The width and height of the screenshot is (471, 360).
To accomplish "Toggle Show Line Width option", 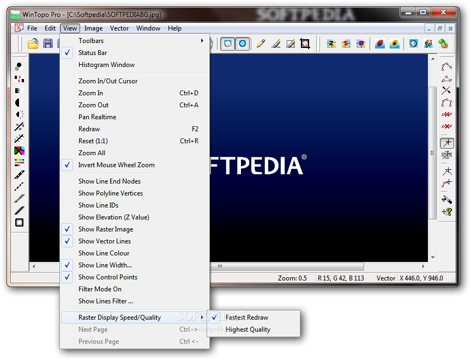I will (135, 265).
